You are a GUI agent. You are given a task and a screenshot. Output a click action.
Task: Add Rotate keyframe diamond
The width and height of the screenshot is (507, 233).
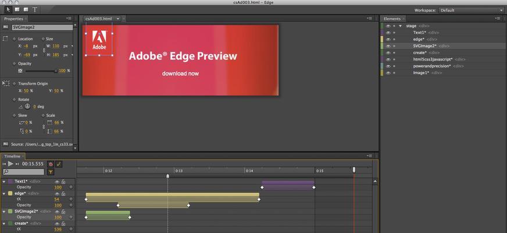[14, 100]
